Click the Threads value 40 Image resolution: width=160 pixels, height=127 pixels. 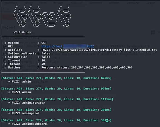click(43, 64)
